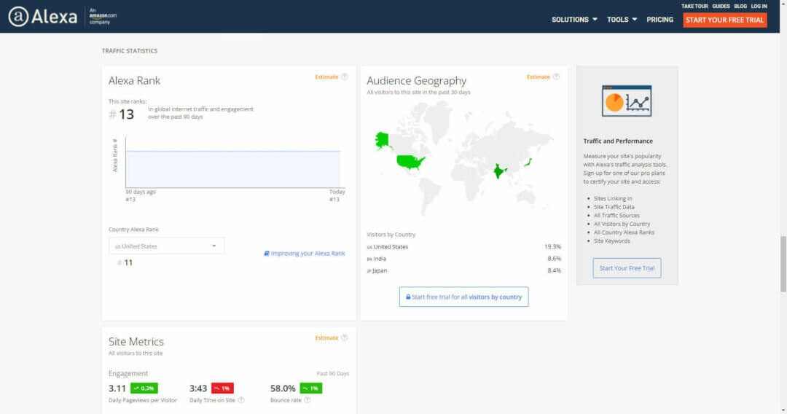Click the Japan row in Visitors by Country
This screenshot has width=787, height=414.
463,270
